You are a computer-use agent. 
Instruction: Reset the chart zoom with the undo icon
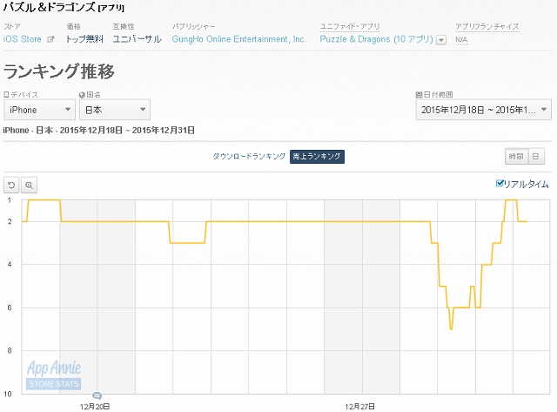tap(11, 185)
